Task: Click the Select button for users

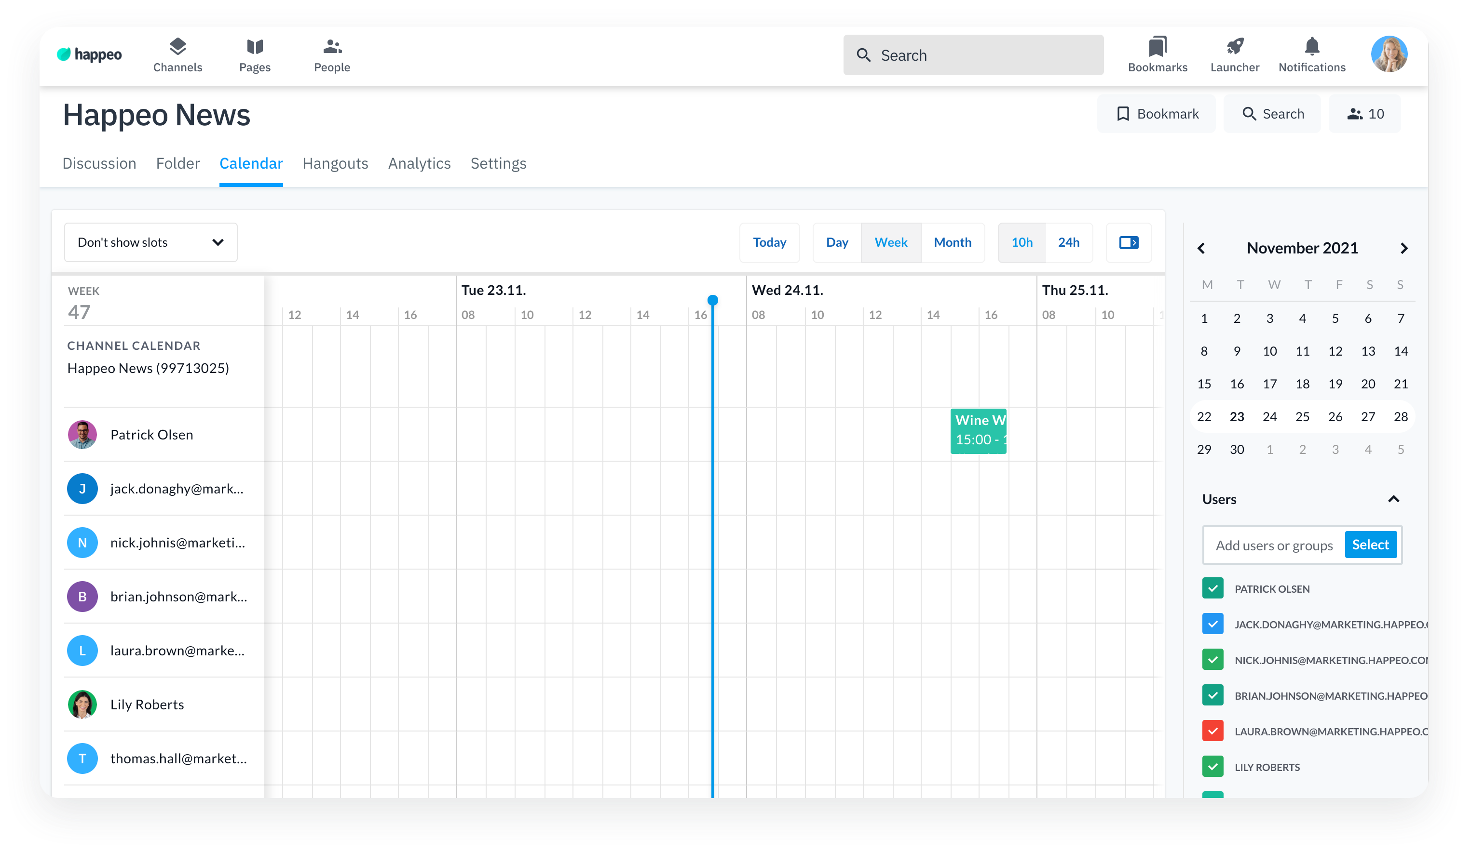Action: click(x=1371, y=544)
